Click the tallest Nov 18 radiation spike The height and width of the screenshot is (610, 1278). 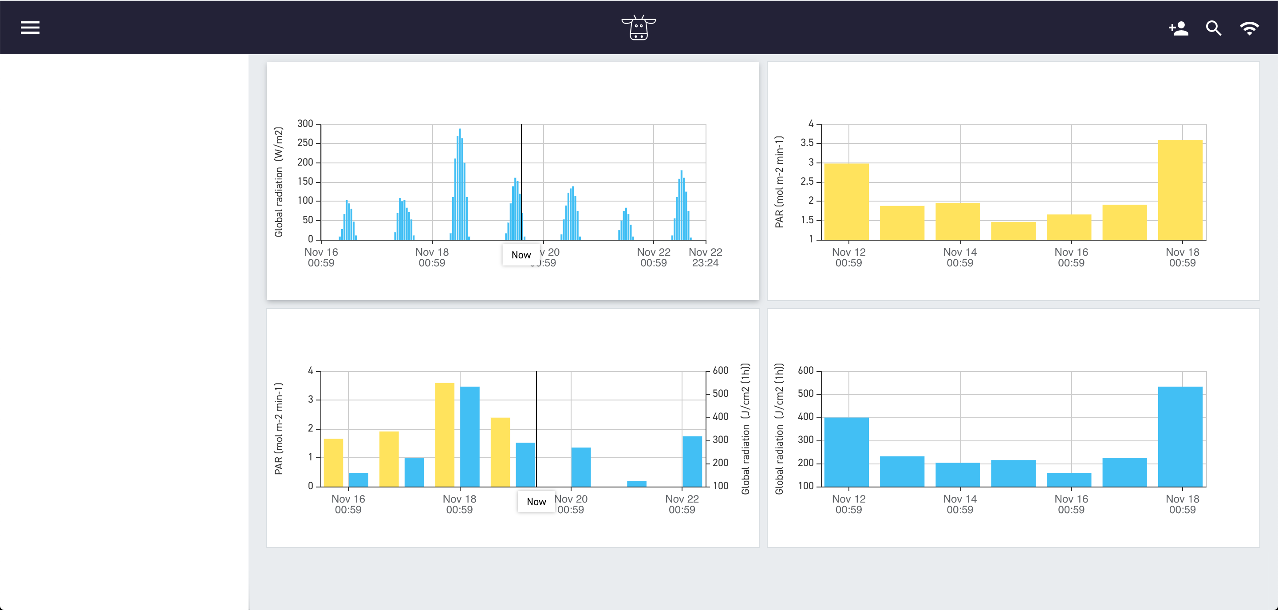click(x=460, y=184)
